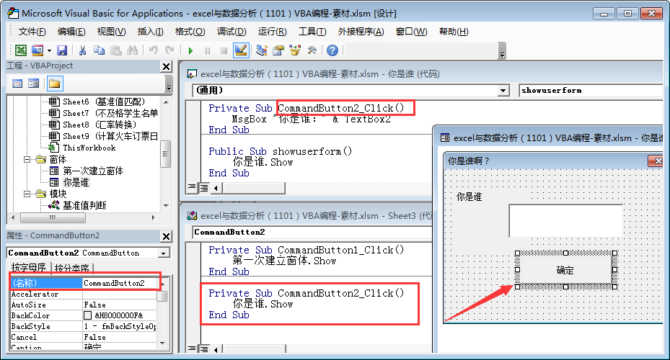670x360 pixels.
Task: Click the Toolbox hammer and wrench icon
Action: pyautogui.click(x=312, y=50)
